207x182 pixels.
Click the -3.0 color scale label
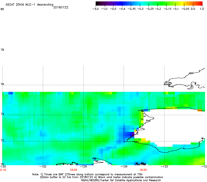(x=95, y=9)
